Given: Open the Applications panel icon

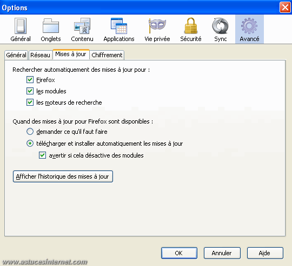Looking at the screenshot, I should pyautogui.click(x=119, y=30).
